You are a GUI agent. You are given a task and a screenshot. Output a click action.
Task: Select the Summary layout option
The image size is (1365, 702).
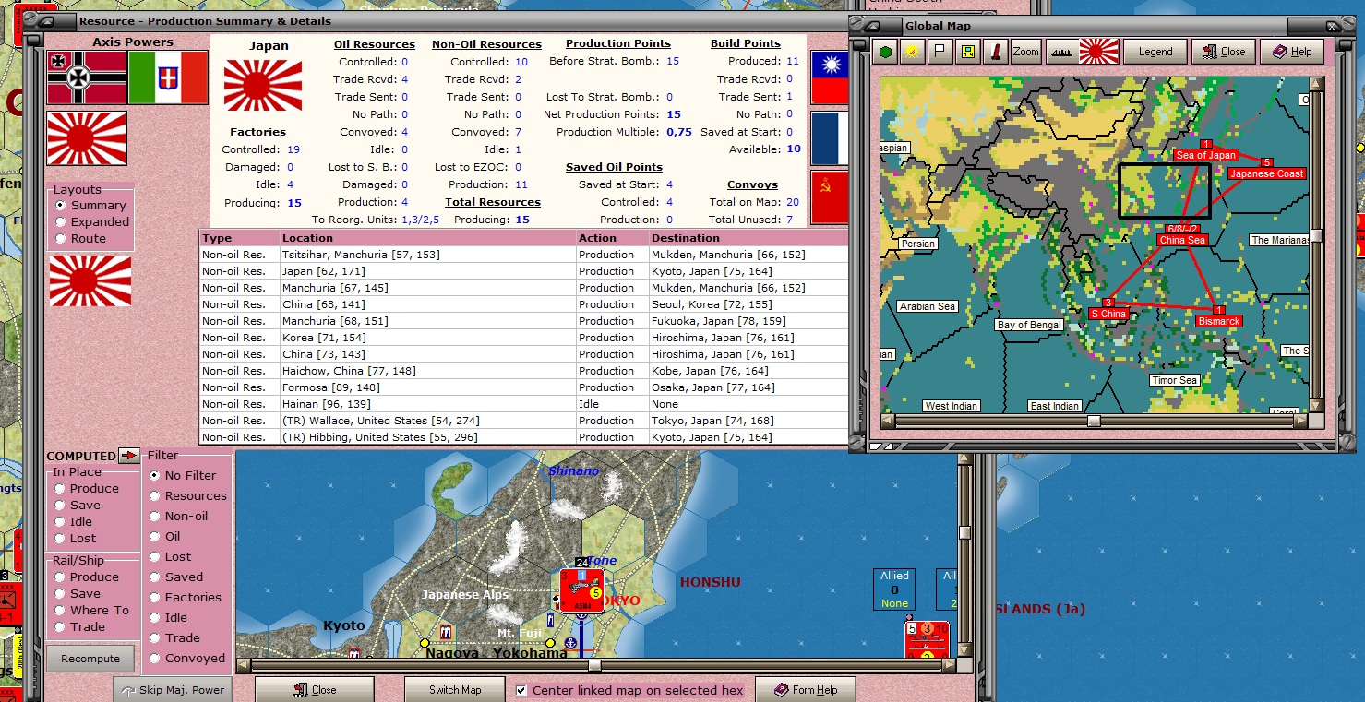tap(90, 206)
